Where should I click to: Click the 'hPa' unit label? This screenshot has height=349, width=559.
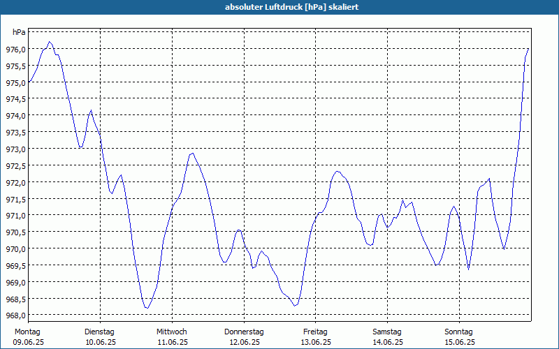point(19,32)
